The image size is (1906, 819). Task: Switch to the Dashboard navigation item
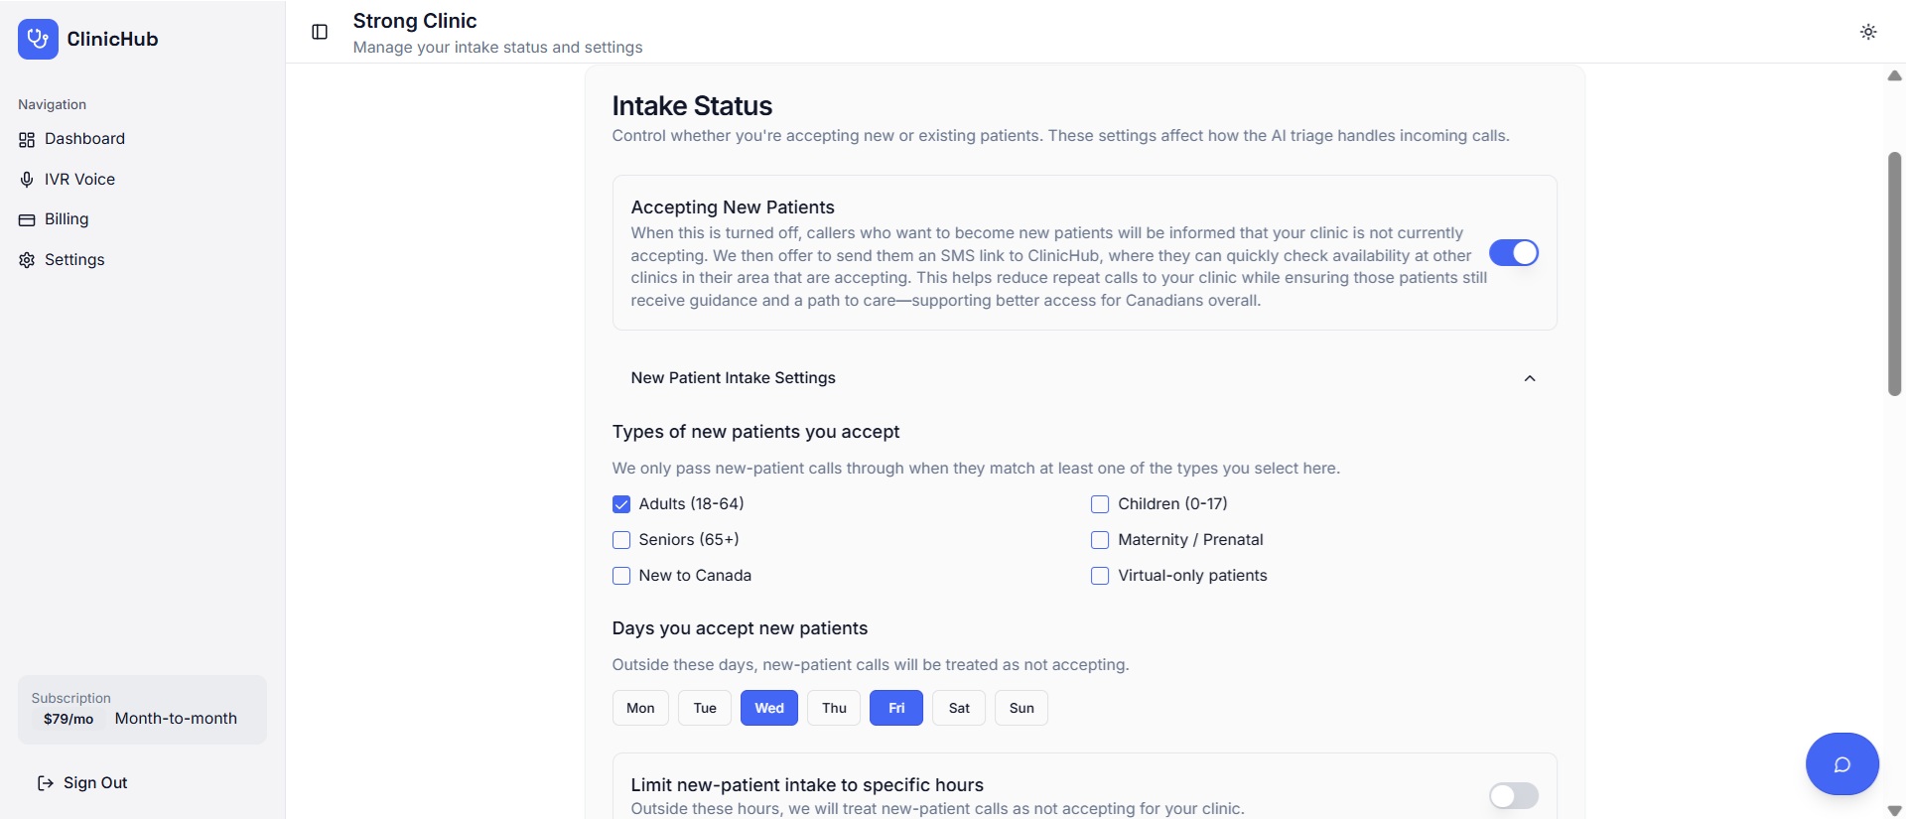click(84, 139)
